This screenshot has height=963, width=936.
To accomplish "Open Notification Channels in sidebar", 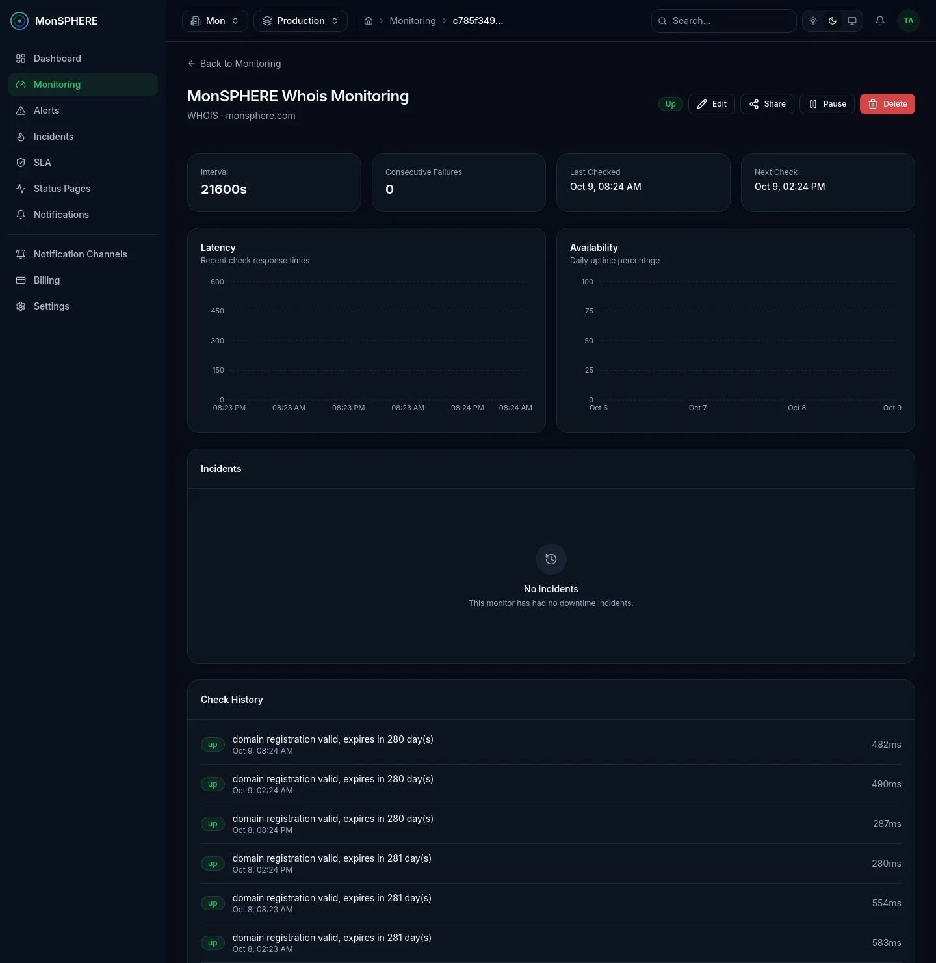I will (x=83, y=254).
